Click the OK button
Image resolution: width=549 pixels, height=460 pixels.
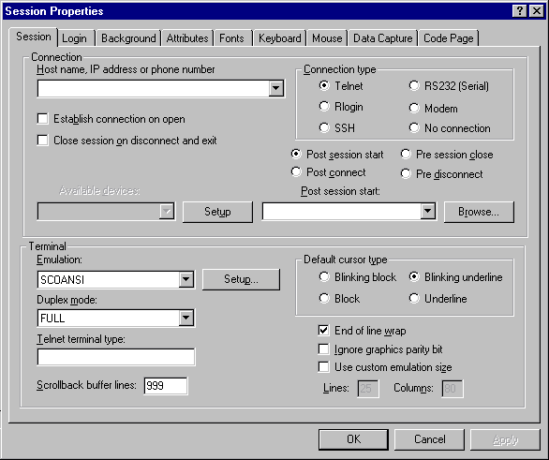tap(353, 439)
